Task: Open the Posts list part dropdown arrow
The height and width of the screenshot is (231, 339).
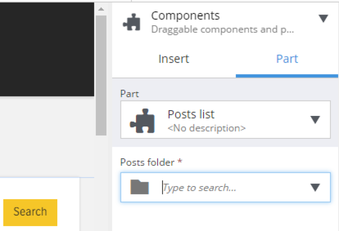Action: (x=315, y=119)
